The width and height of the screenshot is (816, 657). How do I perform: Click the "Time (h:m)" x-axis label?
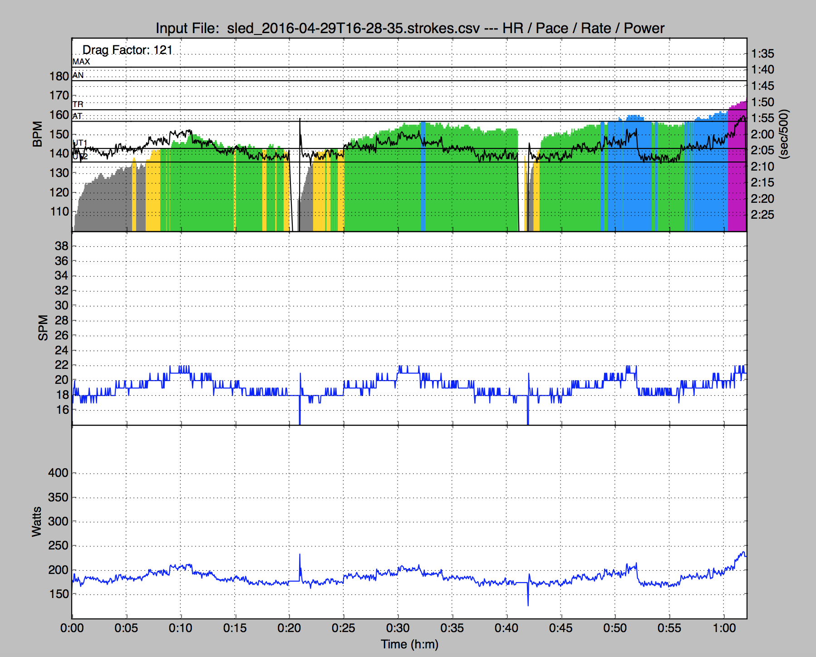click(409, 644)
